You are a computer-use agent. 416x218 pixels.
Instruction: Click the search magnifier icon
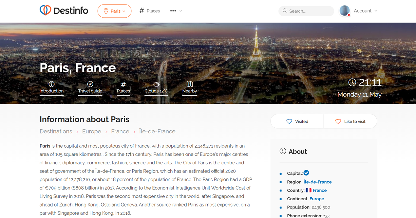285,11
